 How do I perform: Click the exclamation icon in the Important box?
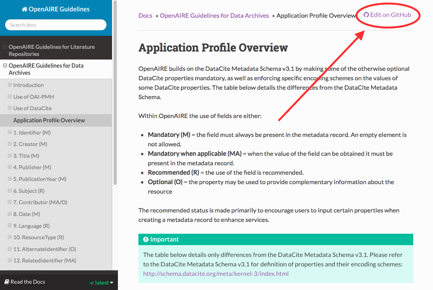tap(146, 239)
